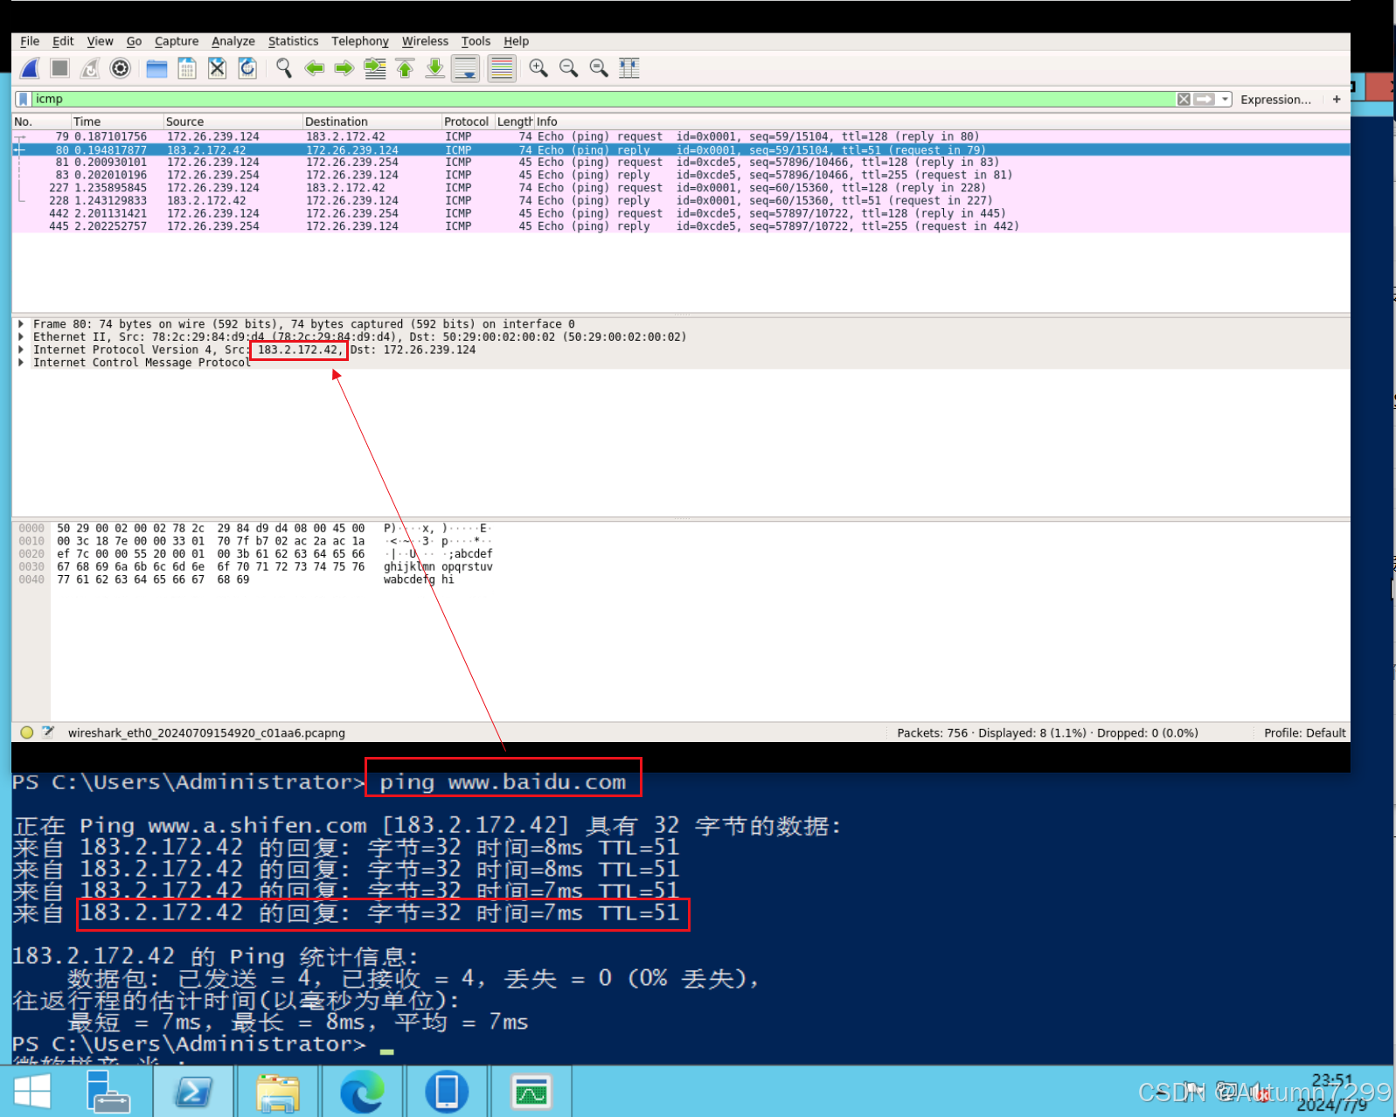Zoom out main window text
Image resolution: width=1396 pixels, height=1117 pixels.
click(x=569, y=68)
